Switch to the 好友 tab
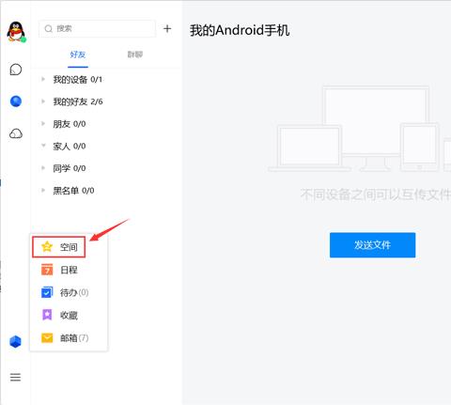 point(78,55)
